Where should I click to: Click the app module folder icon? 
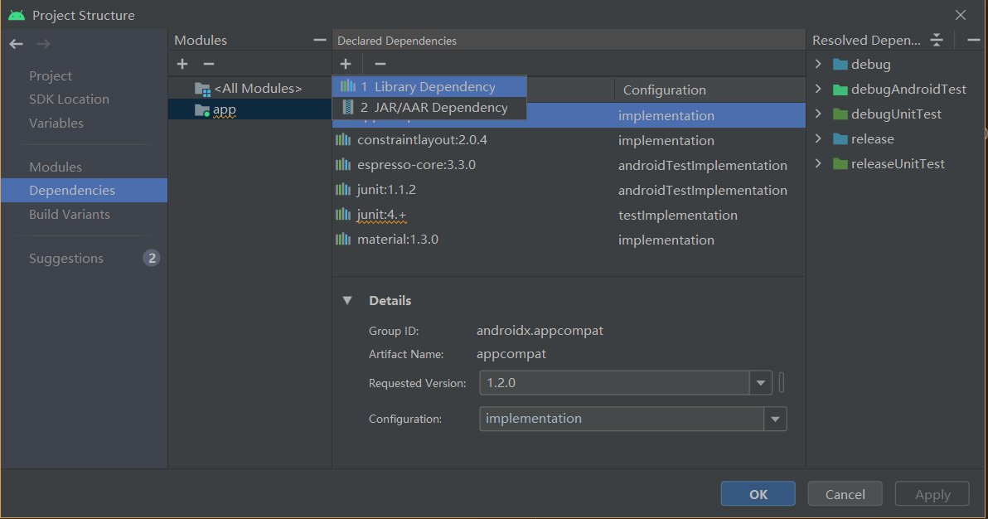click(x=202, y=110)
